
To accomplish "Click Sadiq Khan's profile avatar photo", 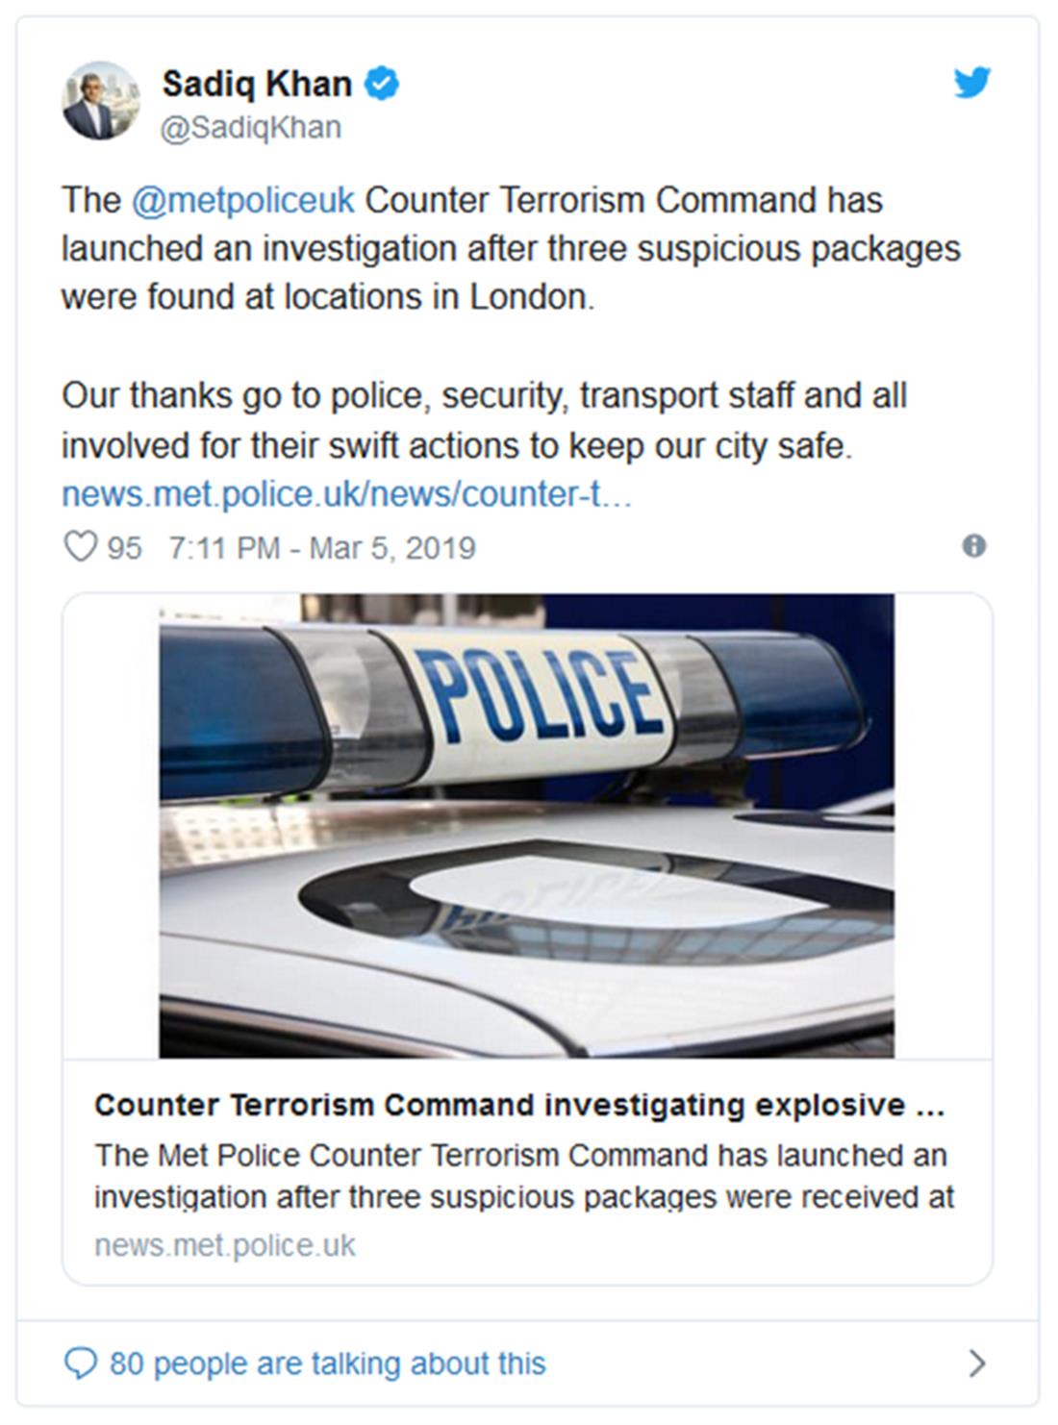I will coord(101,101).
